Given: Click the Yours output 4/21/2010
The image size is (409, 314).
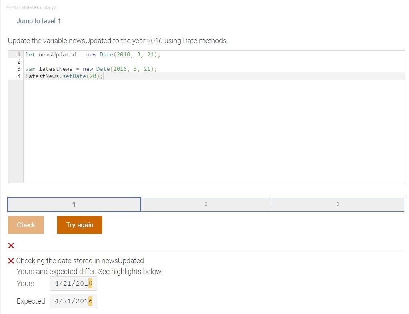Looking at the screenshot, I should [x=73, y=284].
